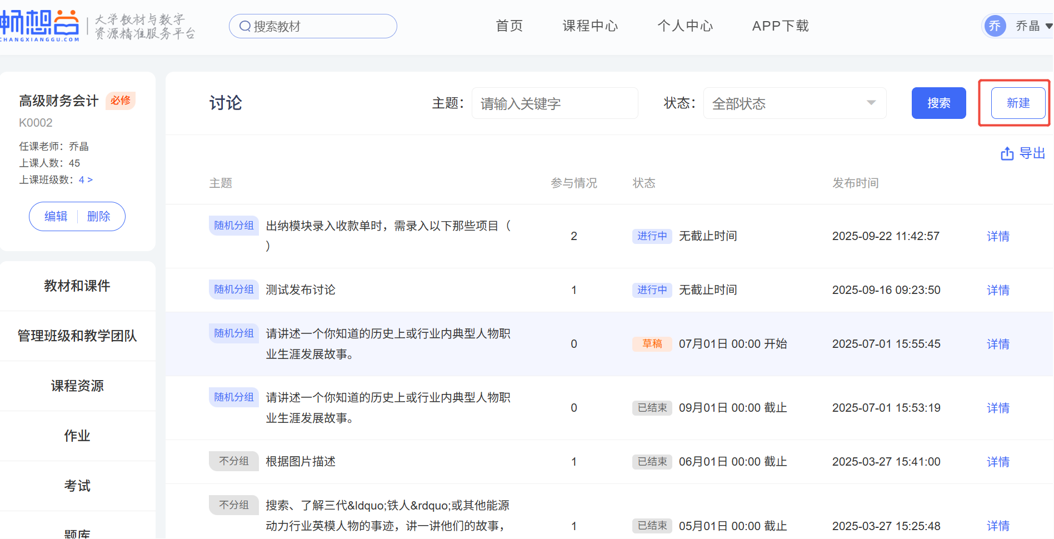Go to 首页 in top navigation
Image resolution: width=1054 pixels, height=539 pixels.
509,26
